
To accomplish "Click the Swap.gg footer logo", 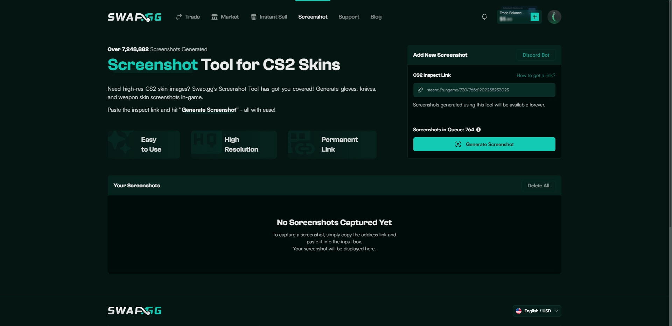I will [x=134, y=311].
